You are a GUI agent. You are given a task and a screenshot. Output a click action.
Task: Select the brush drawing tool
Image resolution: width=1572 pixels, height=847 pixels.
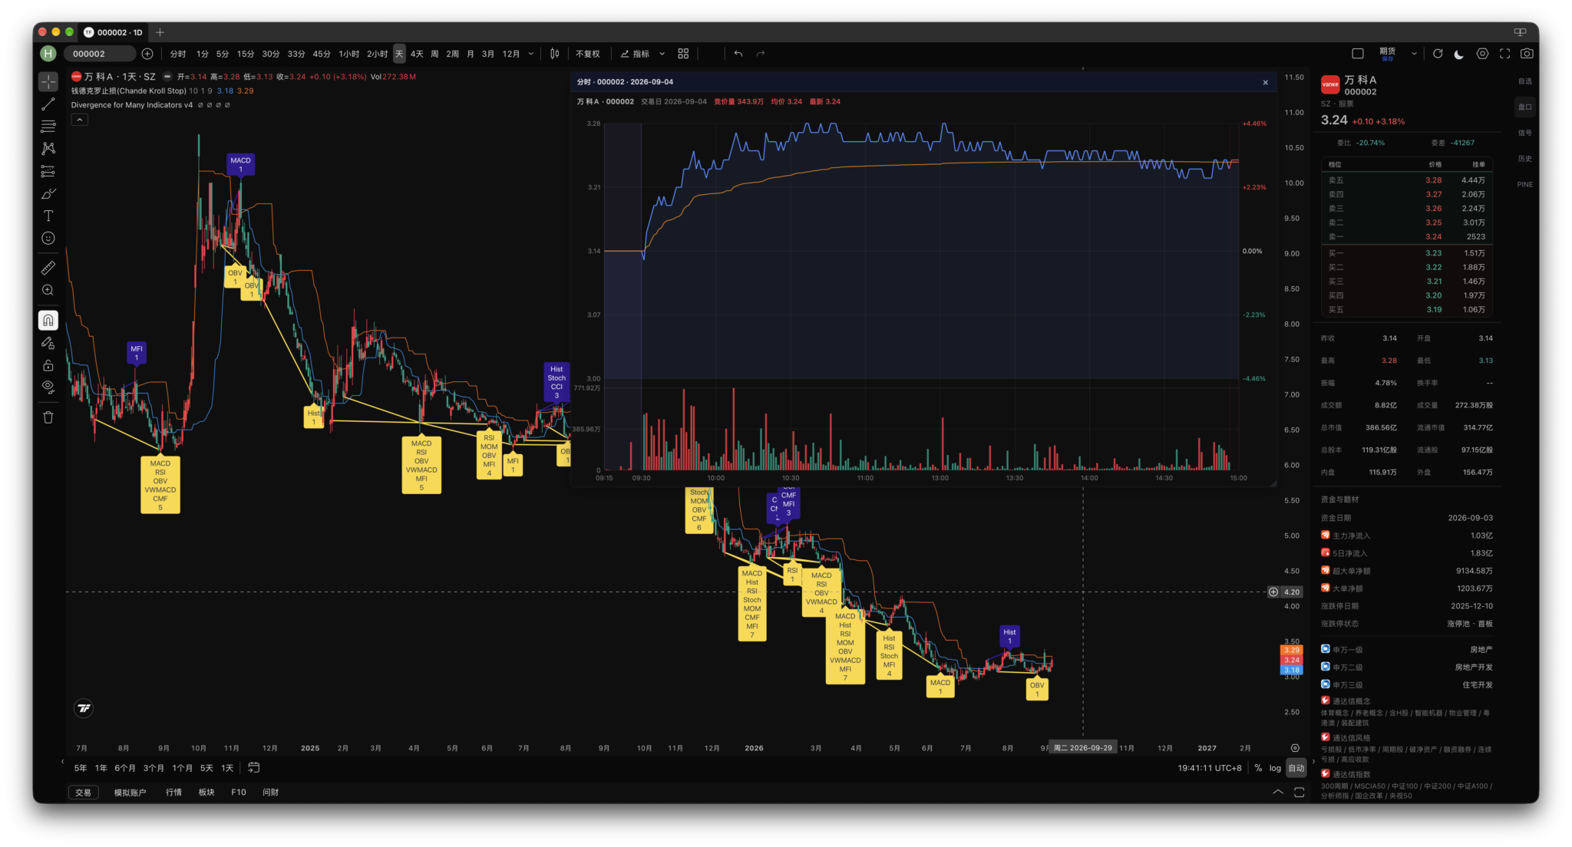[x=48, y=193]
